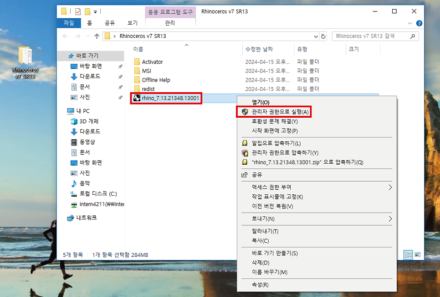Click the search magnifier icon
This screenshot has width=440, height=297.
pos(413,36)
